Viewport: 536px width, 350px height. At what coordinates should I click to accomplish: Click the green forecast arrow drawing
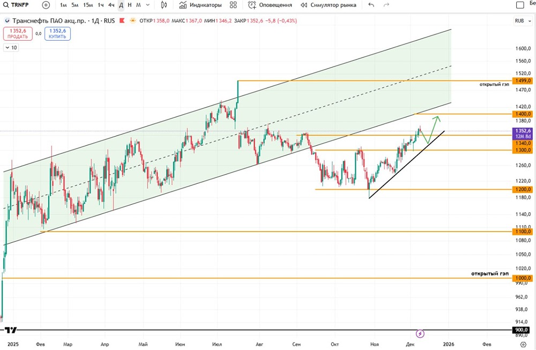[431, 130]
